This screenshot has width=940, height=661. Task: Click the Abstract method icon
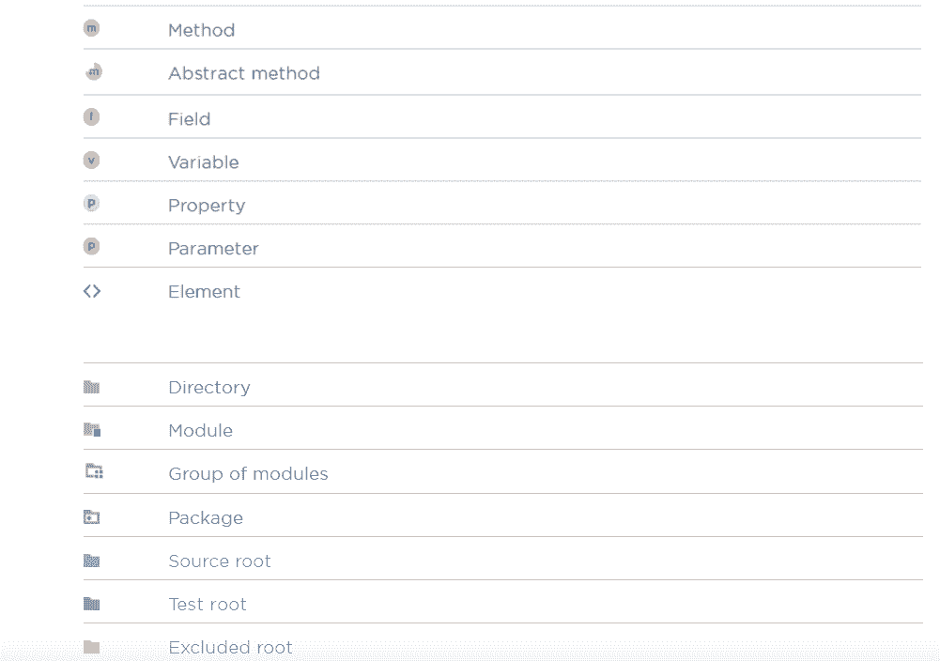(x=93, y=72)
